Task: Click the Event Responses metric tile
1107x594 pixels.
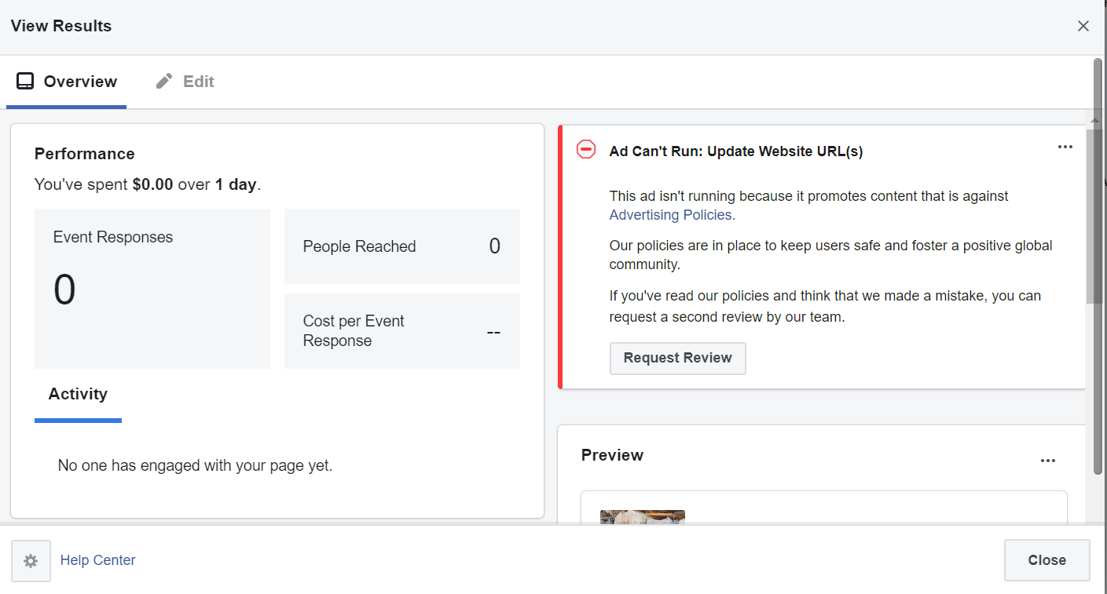Action: tap(152, 289)
